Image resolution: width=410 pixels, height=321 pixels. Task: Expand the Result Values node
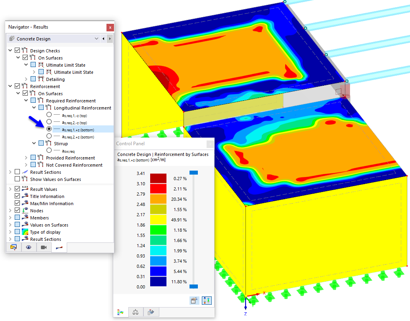pyautogui.click(x=10, y=189)
